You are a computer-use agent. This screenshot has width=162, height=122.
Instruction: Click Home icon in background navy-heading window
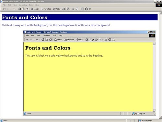27,9
